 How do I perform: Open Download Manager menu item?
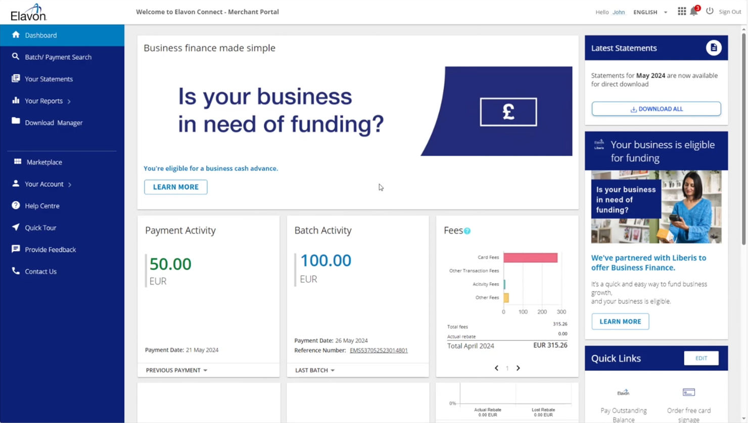point(62,123)
